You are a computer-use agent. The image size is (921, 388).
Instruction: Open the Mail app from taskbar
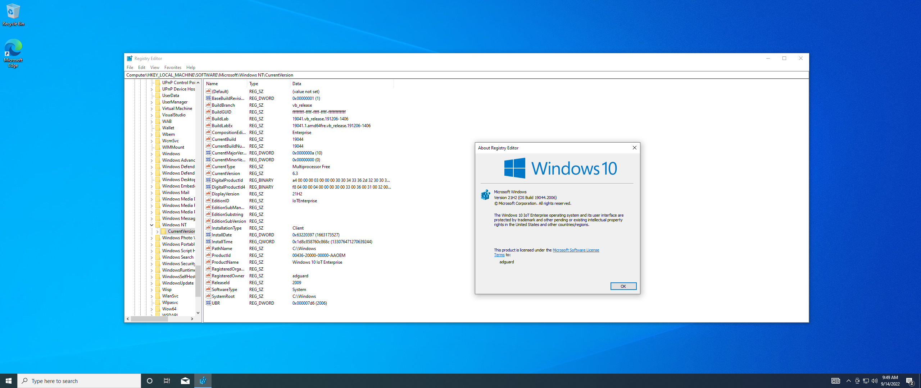click(x=185, y=381)
